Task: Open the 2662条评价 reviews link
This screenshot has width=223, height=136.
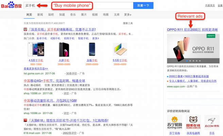Action: (x=70, y=133)
